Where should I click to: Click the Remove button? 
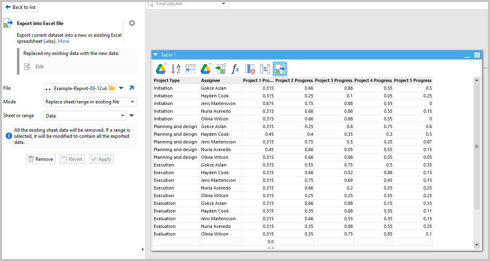click(41, 159)
